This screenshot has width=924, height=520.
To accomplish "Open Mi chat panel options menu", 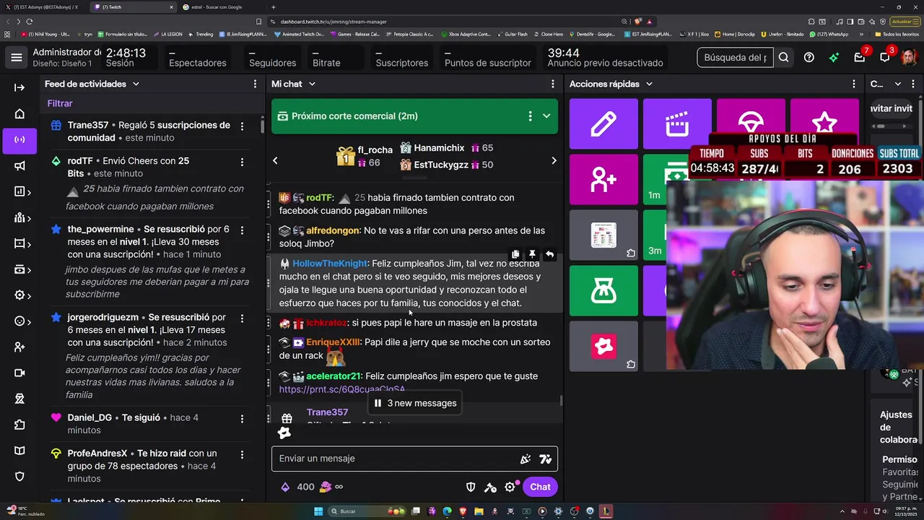I will coord(553,84).
